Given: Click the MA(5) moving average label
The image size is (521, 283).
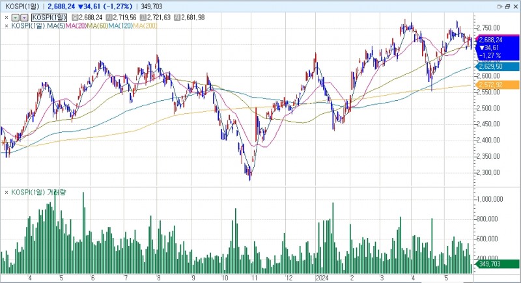Looking at the screenshot, I should click(x=56, y=26).
